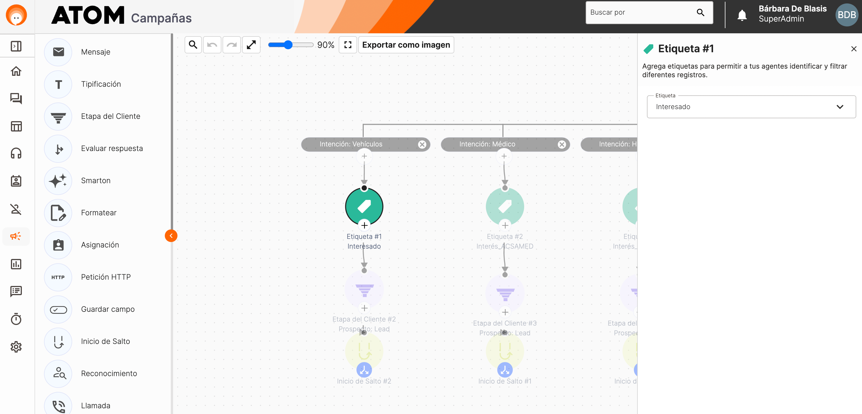Remove the Intención: Vehículos branch
862x414 pixels.
[x=422, y=144]
